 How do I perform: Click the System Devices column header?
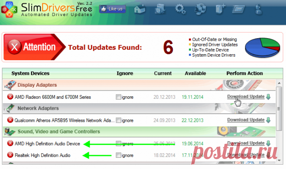[x=30, y=73]
